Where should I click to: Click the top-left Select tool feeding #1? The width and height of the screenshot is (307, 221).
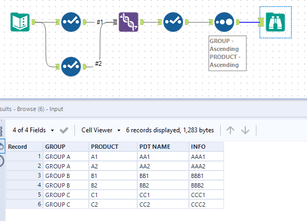pos(71,22)
